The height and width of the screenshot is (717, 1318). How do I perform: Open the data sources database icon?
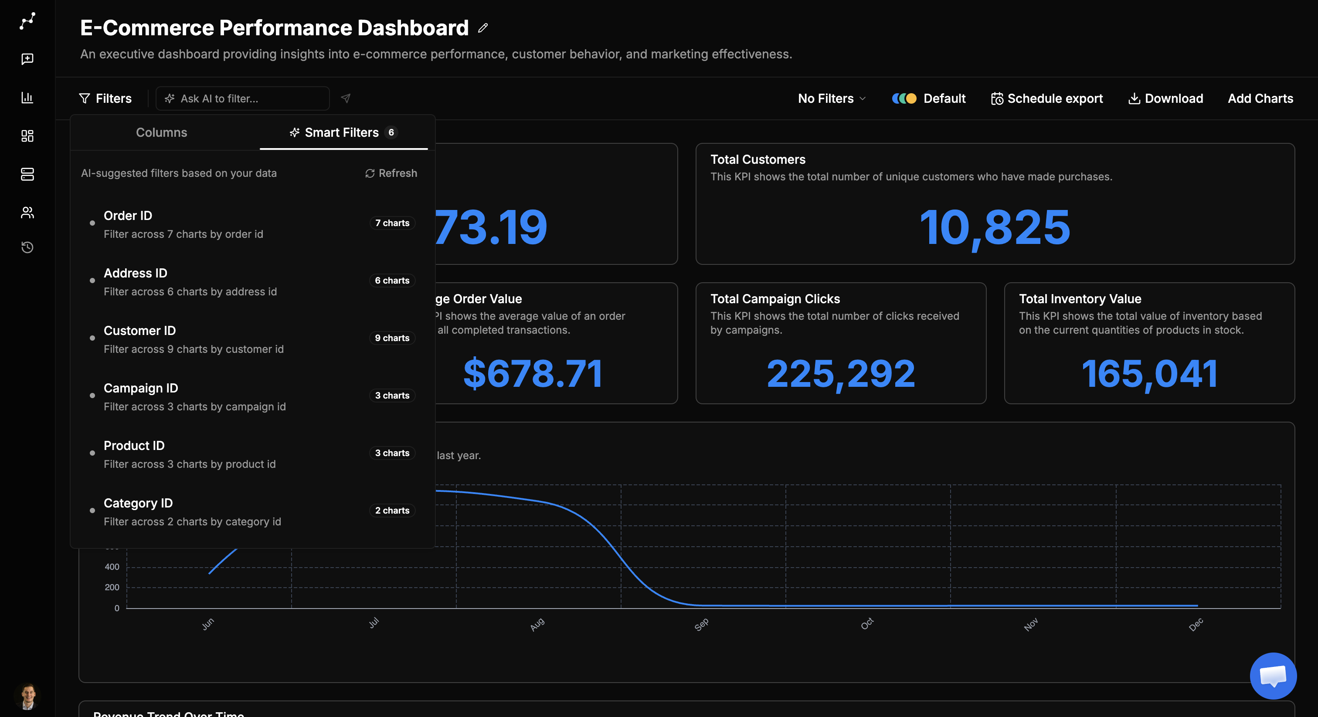(27, 174)
